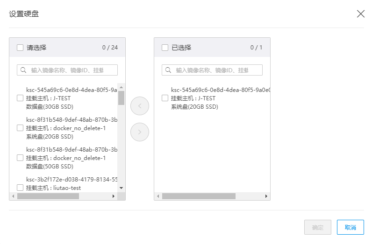Check docker_no_delete-1 数据盘(50GB SSD) disk
Viewport: 372px width, 244px height.
[20, 158]
